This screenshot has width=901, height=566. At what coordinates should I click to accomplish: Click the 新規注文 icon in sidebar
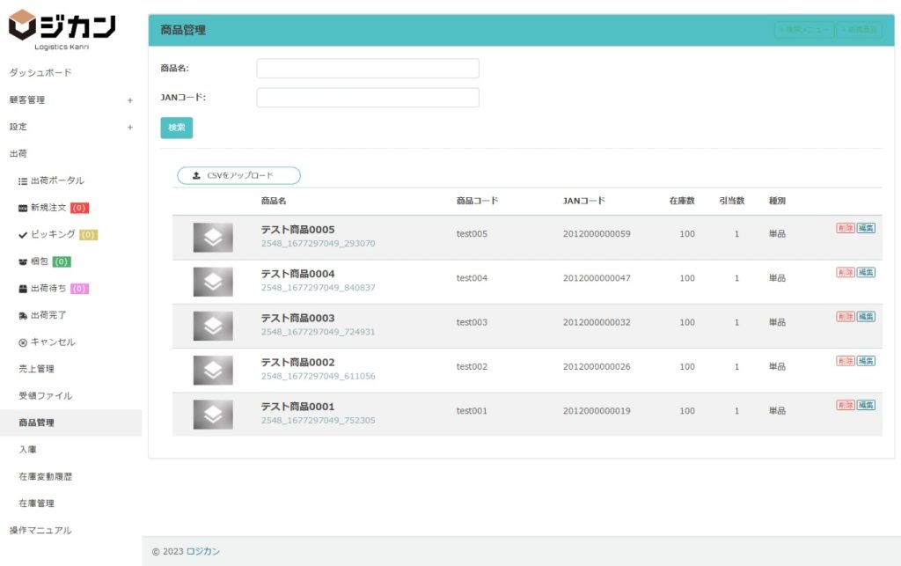pos(23,208)
